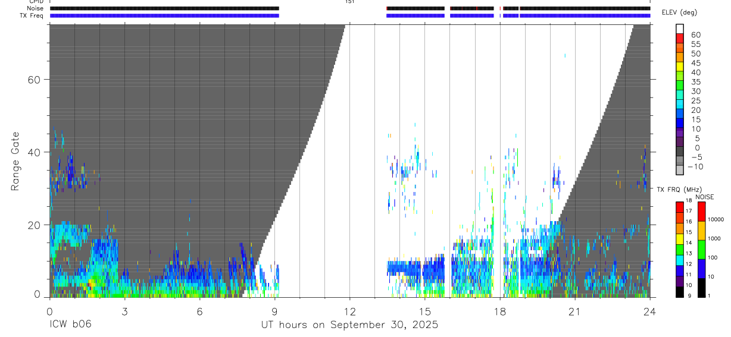The width and height of the screenshot is (731, 337).
Task: Select the white top segment of ELEV bar
Action: coord(680,29)
